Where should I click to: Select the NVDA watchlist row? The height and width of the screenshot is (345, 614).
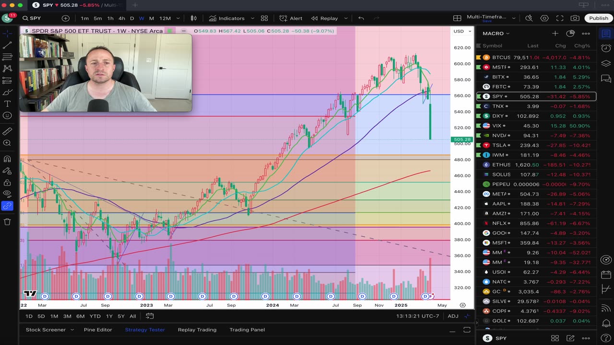click(x=536, y=136)
